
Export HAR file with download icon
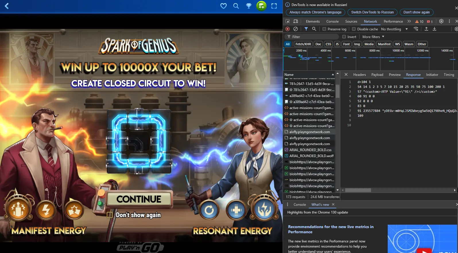pos(434,29)
